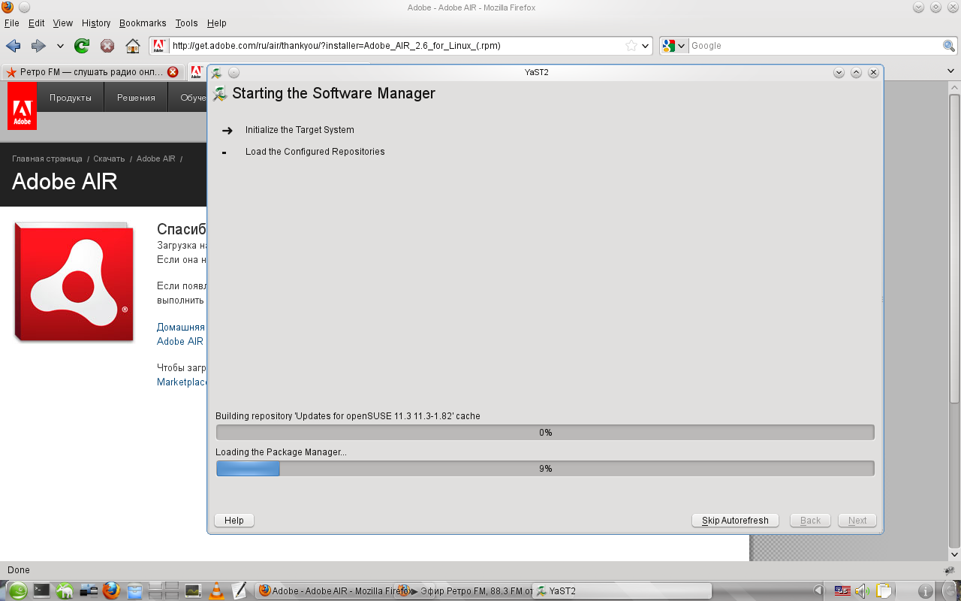The width and height of the screenshot is (961, 601).
Task: Follow the Скачать breadcrumb link
Action: point(110,159)
